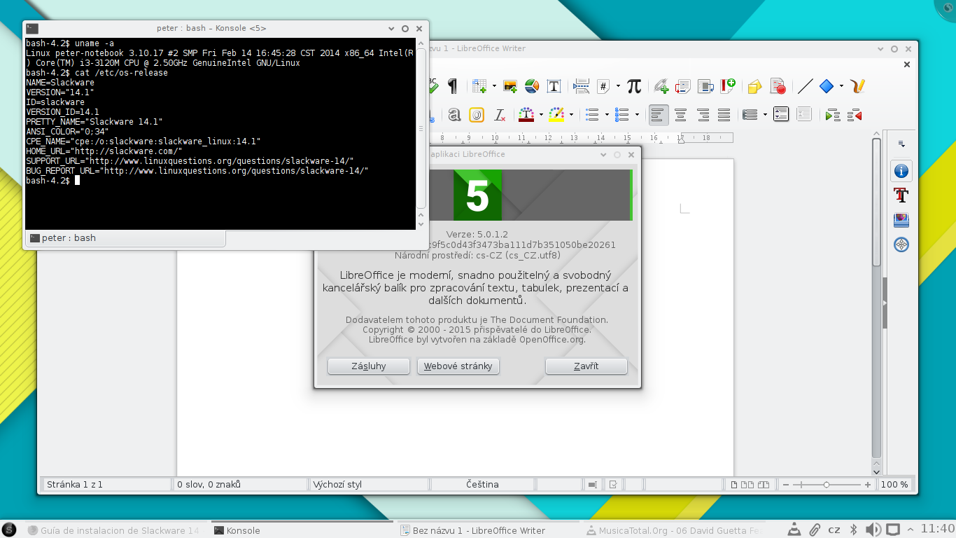Image resolution: width=956 pixels, height=538 pixels.
Task: Toggle the Outline text effect icon
Action: [x=477, y=115]
